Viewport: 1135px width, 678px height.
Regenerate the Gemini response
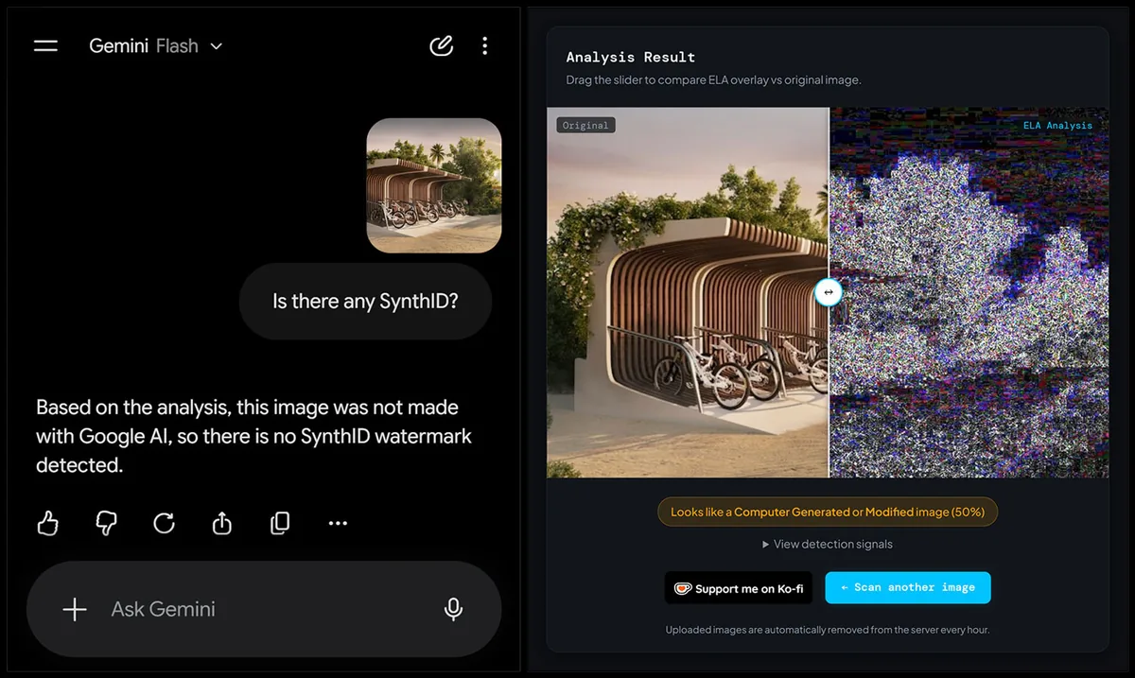point(164,523)
